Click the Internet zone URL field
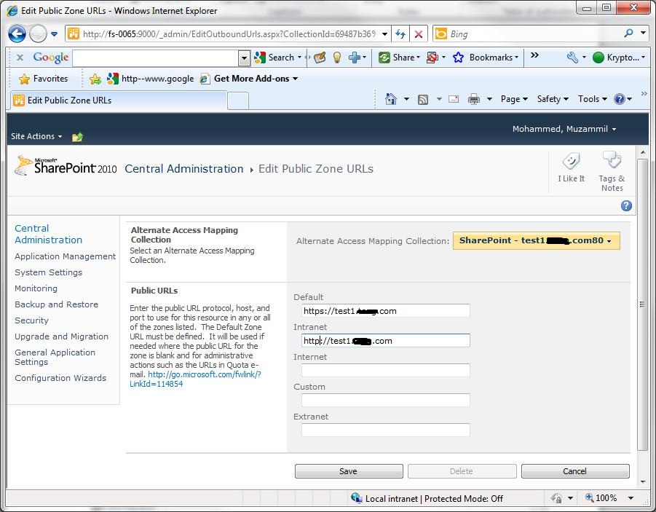Viewport: 656px width, 512px height. 385,371
